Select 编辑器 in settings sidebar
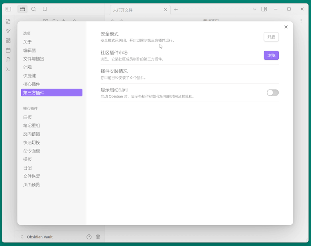 pos(30,51)
